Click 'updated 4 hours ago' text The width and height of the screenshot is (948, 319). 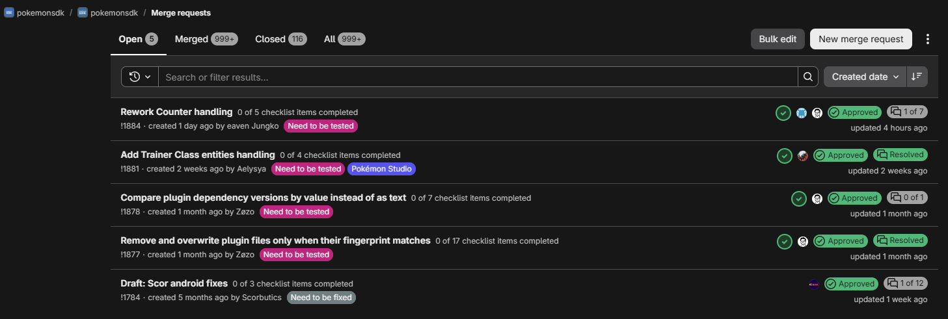coord(889,128)
